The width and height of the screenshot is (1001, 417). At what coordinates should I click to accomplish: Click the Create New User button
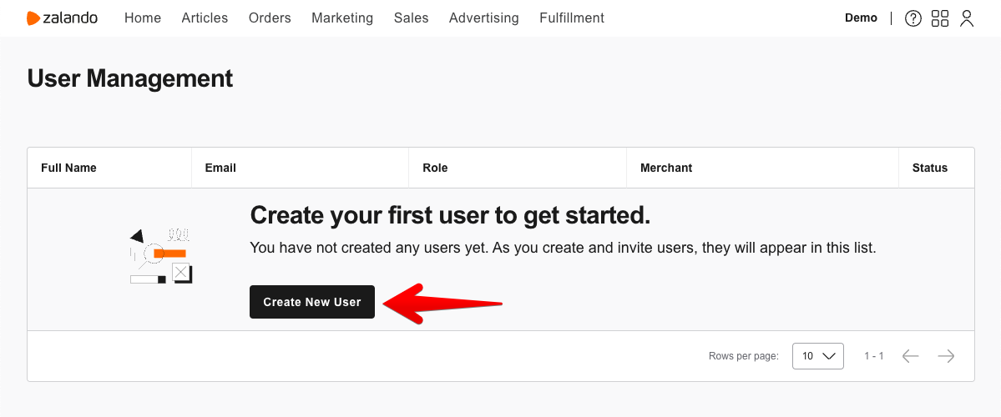[312, 302]
